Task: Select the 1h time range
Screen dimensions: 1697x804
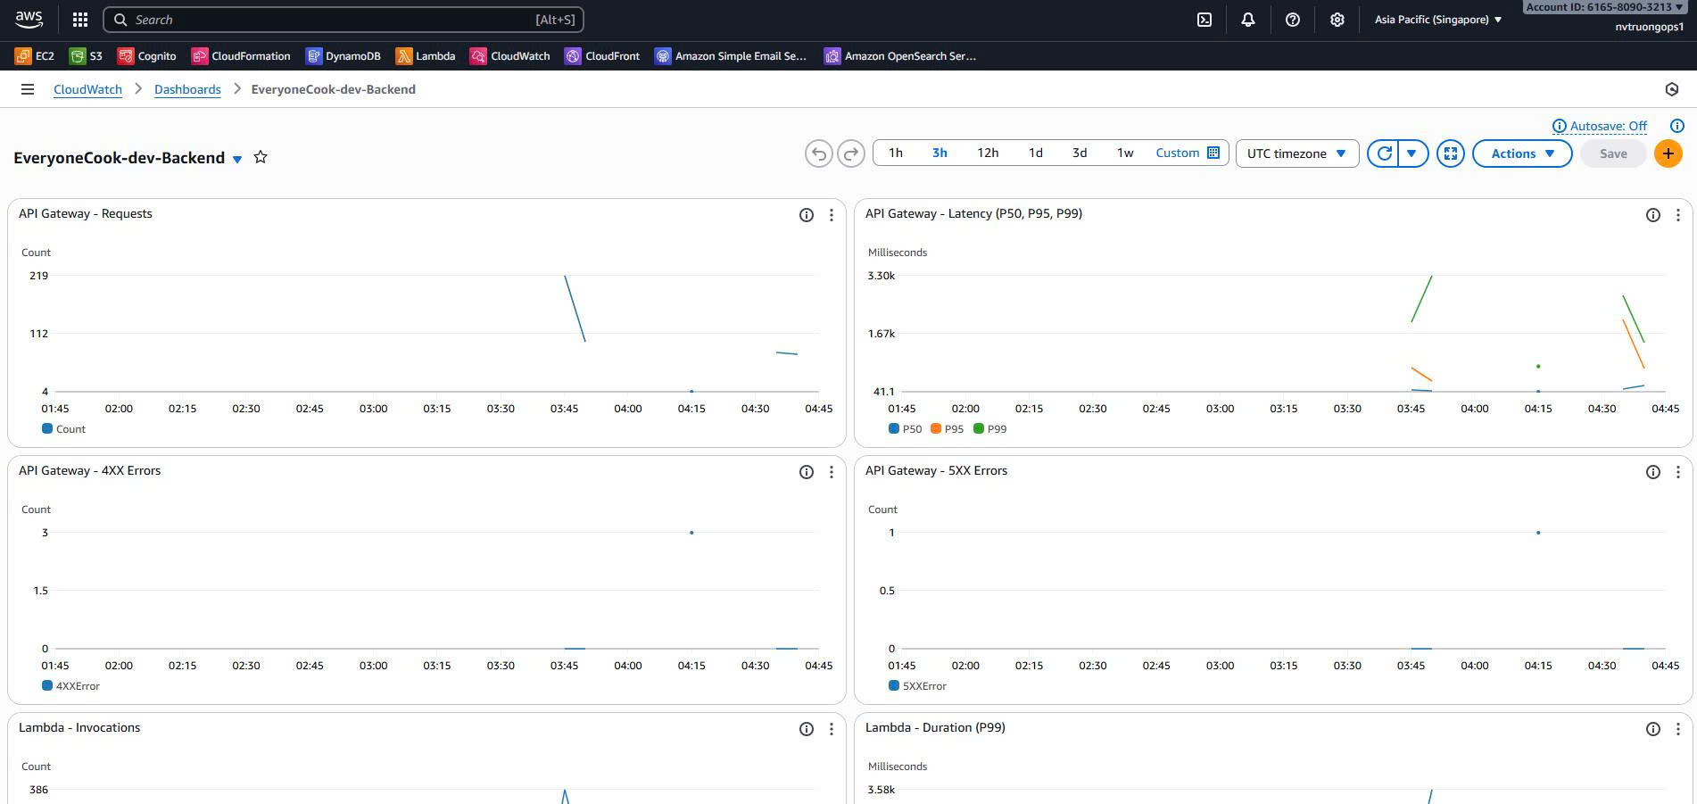Action: [896, 153]
